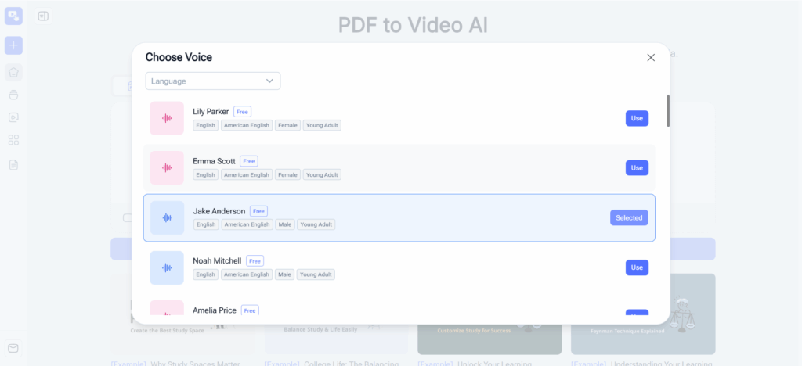The width and height of the screenshot is (802, 366).
Task: Click English tag on Lily Parker row
Action: click(206, 125)
